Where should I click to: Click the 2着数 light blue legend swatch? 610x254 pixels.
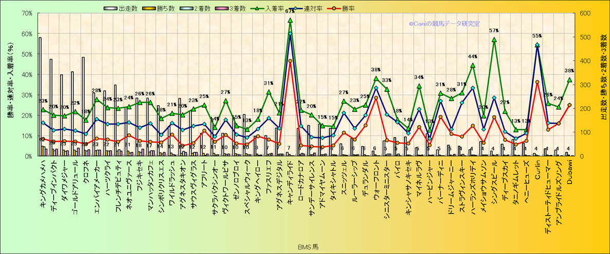[175, 9]
